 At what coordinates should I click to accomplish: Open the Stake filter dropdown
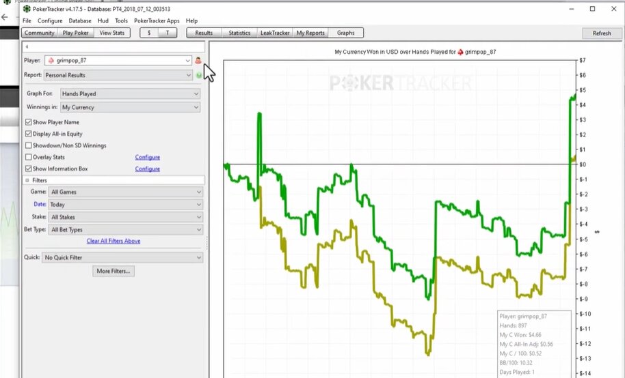[126, 217]
